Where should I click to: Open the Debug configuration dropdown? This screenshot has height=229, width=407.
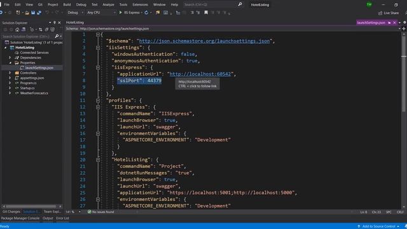click(75, 13)
